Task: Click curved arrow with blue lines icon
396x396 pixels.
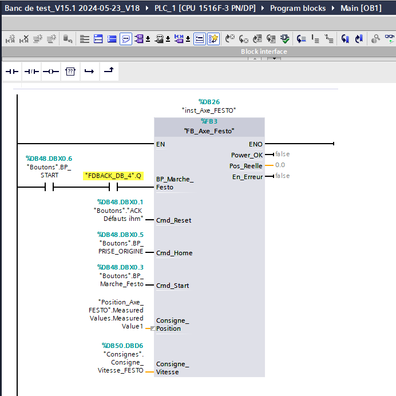Action: click(302, 39)
